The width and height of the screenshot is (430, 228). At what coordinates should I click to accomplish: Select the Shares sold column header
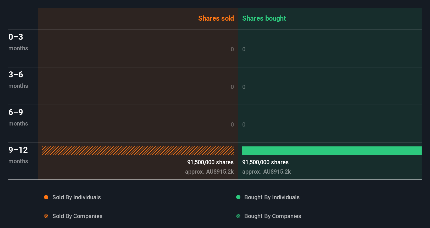[216, 18]
